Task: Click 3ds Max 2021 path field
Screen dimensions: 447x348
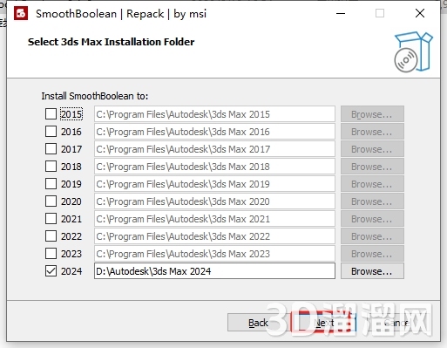Action: point(214,219)
